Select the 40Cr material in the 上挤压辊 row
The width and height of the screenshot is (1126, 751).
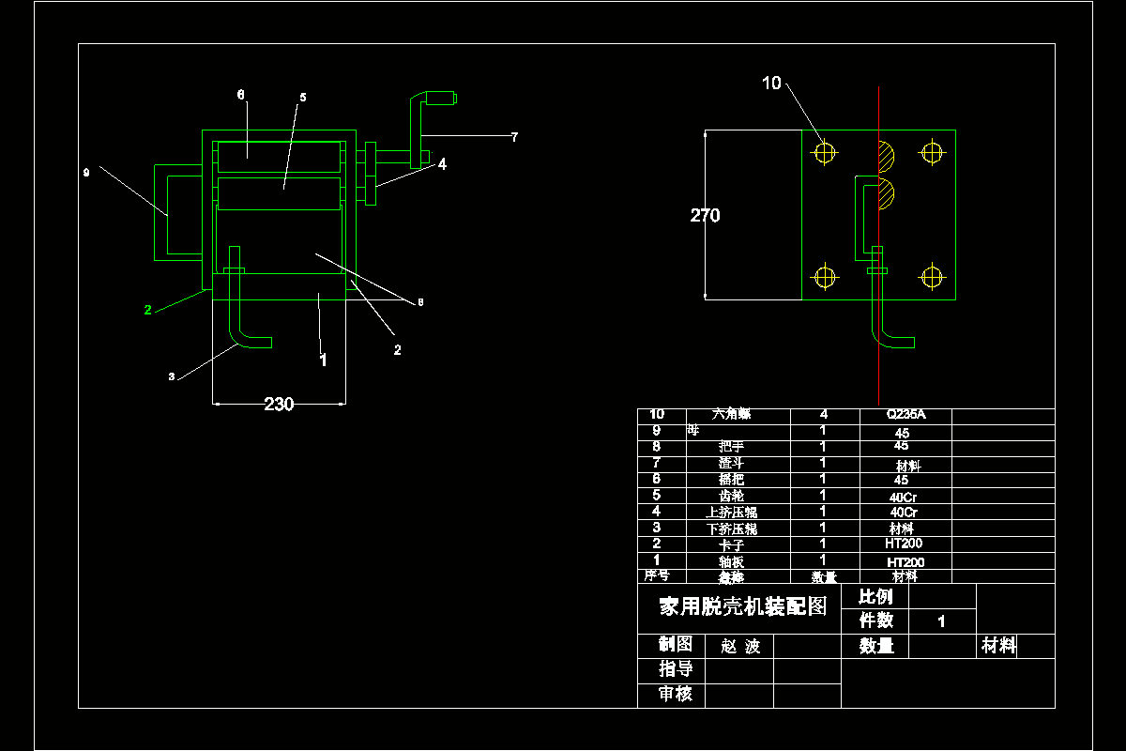(904, 513)
